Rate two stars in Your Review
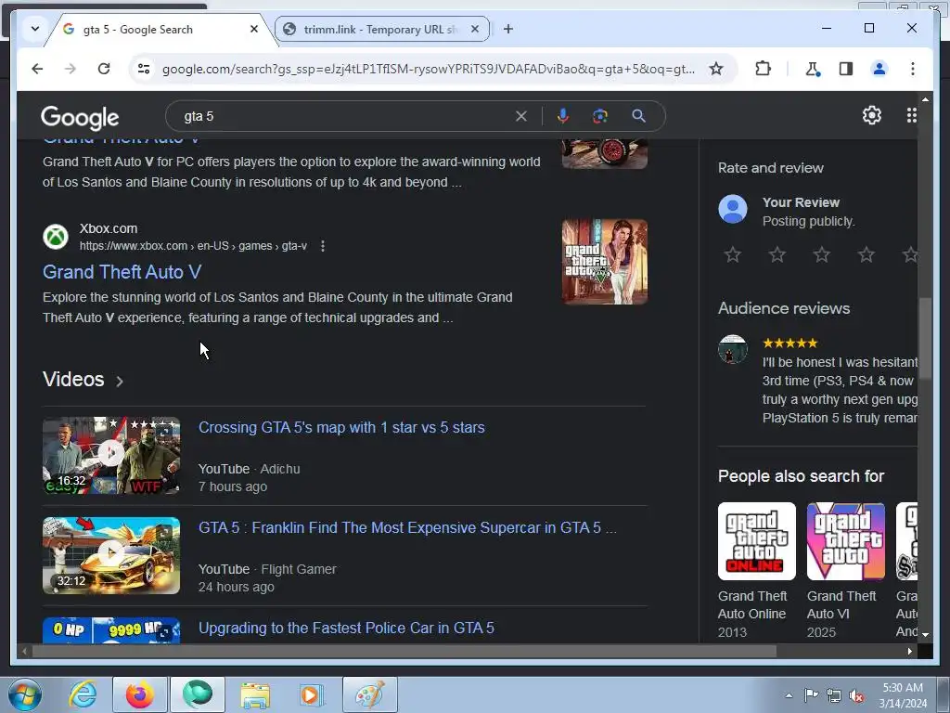The width and height of the screenshot is (950, 713). click(x=777, y=254)
